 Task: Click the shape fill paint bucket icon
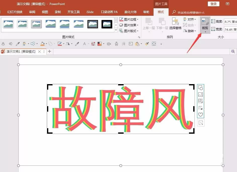tap(43, 44)
